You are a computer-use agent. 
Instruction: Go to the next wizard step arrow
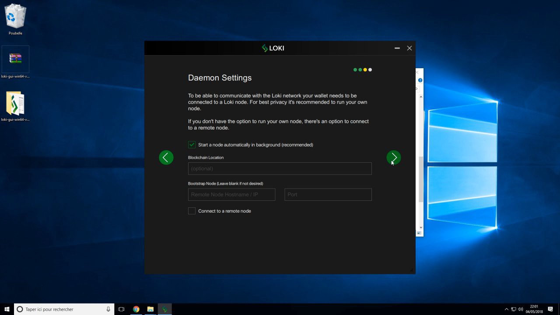point(393,157)
